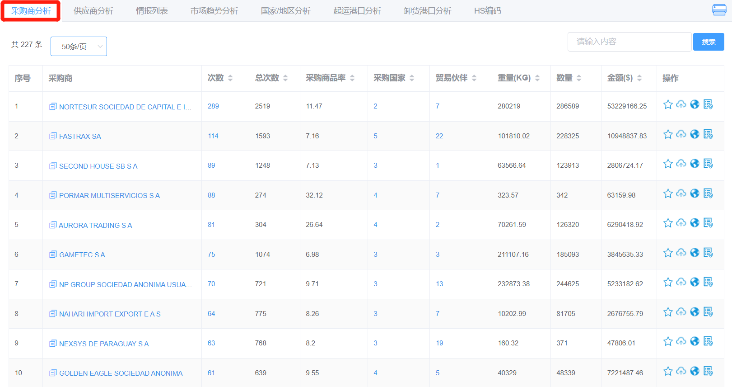Click cloud upload icon for GAMETEC S A
Image resolution: width=732 pixels, height=387 pixels.
[x=681, y=253]
